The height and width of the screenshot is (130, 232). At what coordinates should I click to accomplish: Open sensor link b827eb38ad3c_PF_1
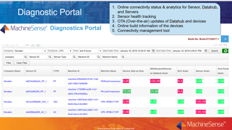(36, 81)
